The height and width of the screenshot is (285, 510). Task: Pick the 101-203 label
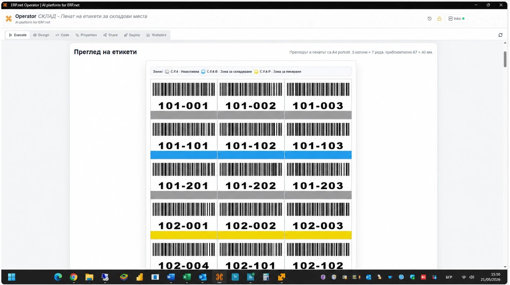tap(318, 179)
